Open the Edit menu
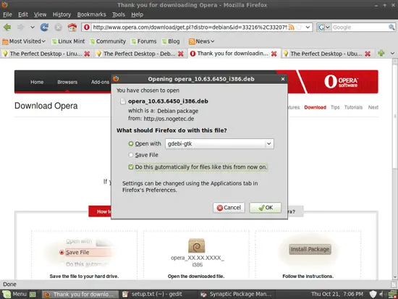The width and height of the screenshot is (398, 299). 23,14
